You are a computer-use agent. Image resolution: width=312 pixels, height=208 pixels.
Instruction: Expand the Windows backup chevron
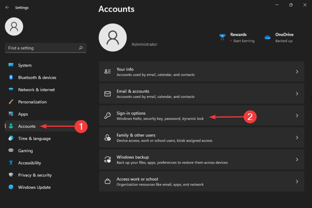click(x=297, y=159)
